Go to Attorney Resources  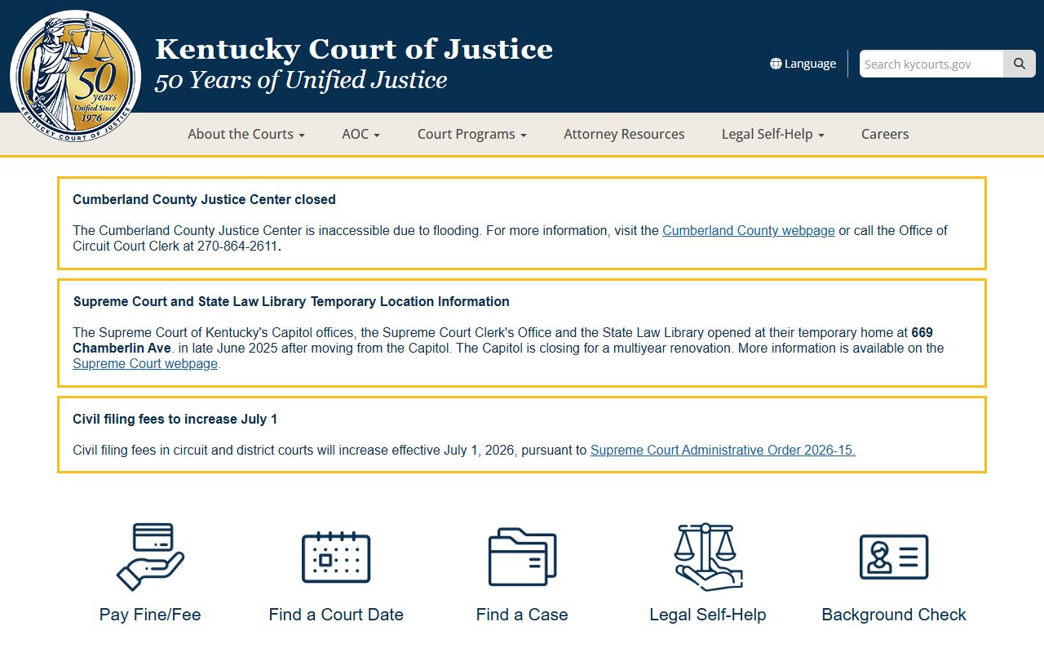(624, 134)
